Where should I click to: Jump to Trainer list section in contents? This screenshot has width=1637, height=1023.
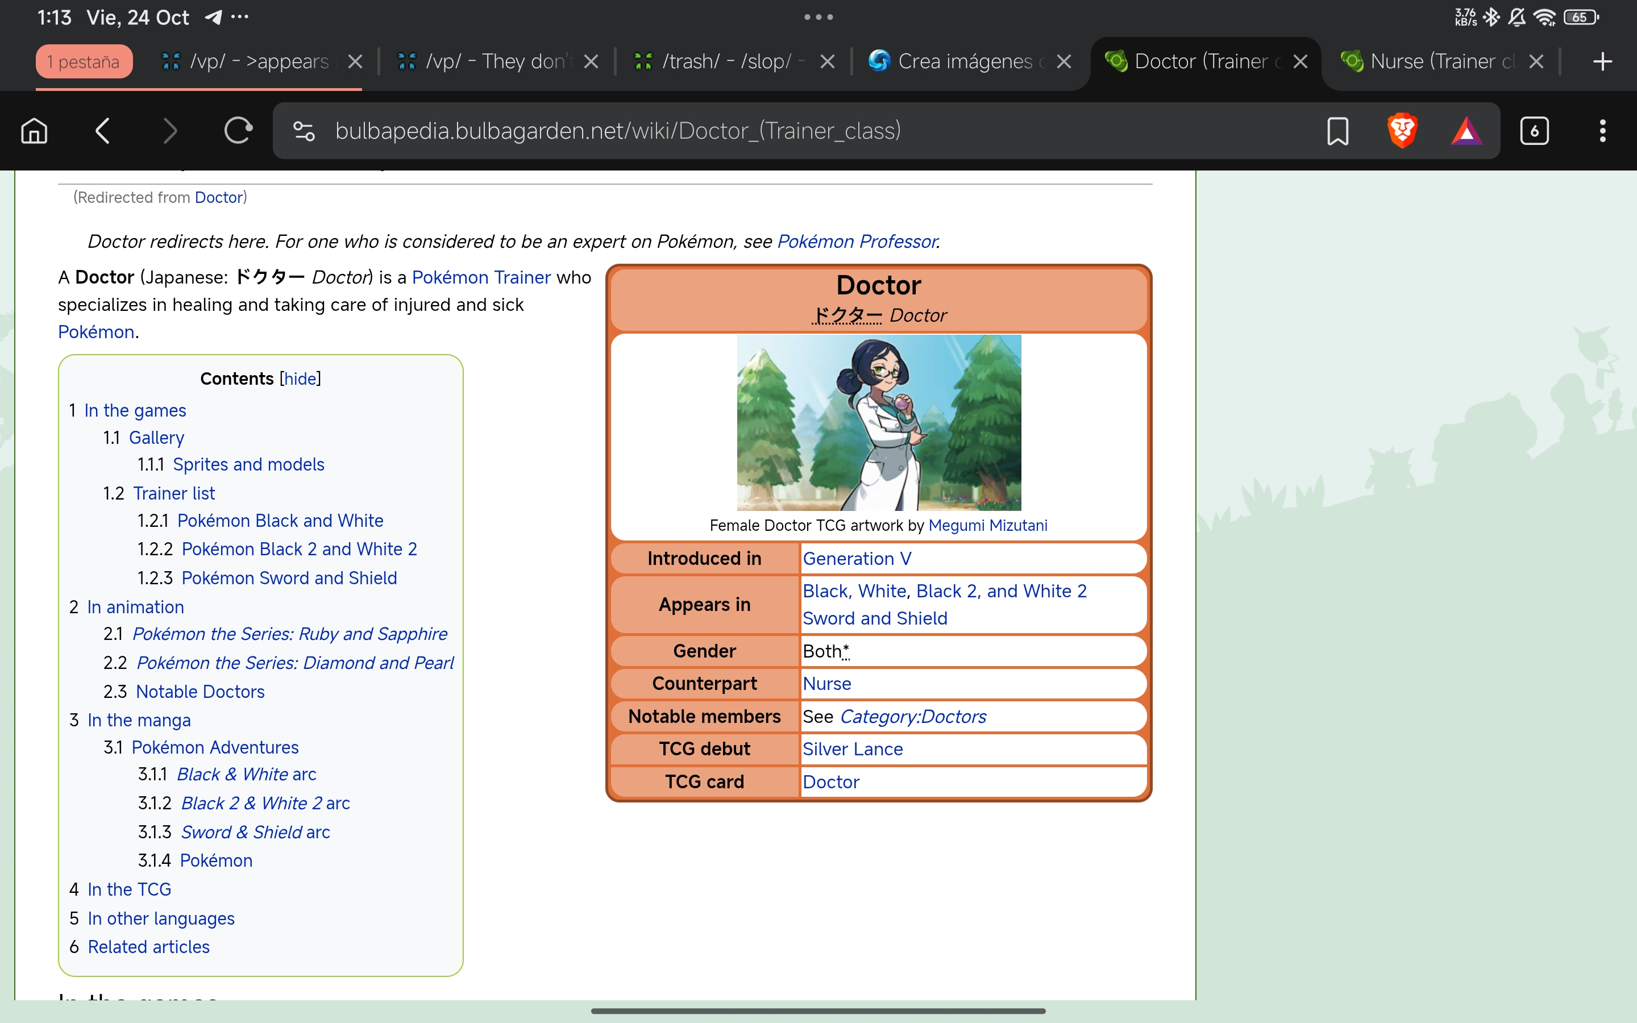point(174,493)
